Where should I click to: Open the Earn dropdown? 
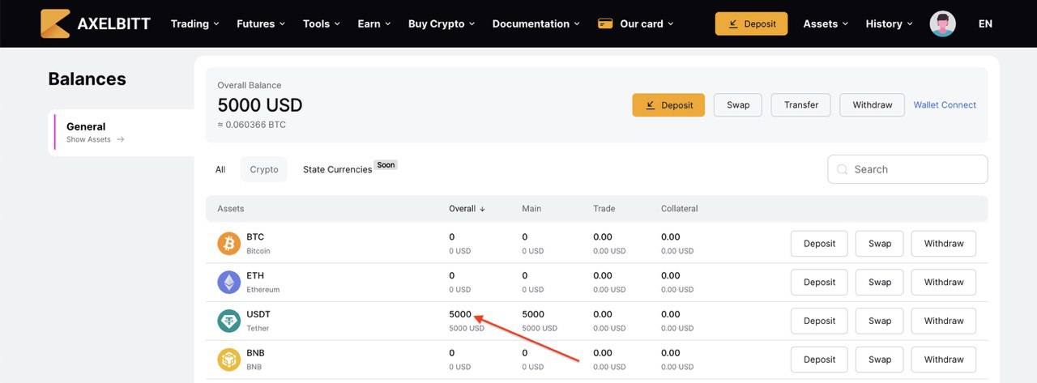coord(374,23)
